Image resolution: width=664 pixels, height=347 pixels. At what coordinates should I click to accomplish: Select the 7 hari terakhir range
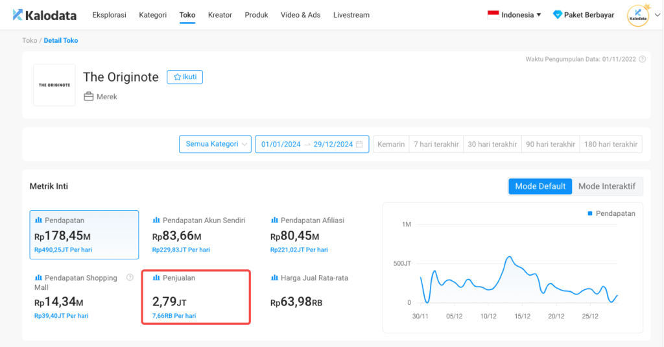436,145
